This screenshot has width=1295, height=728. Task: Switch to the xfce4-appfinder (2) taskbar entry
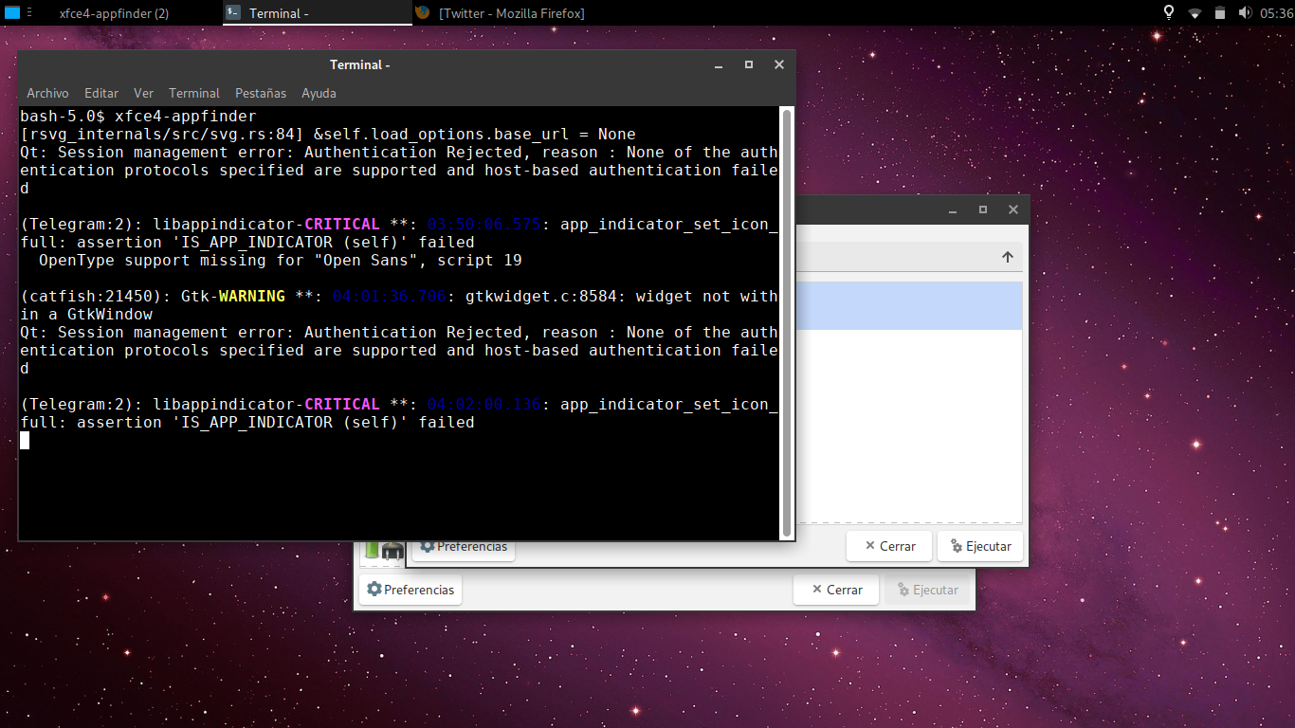pyautogui.click(x=114, y=13)
